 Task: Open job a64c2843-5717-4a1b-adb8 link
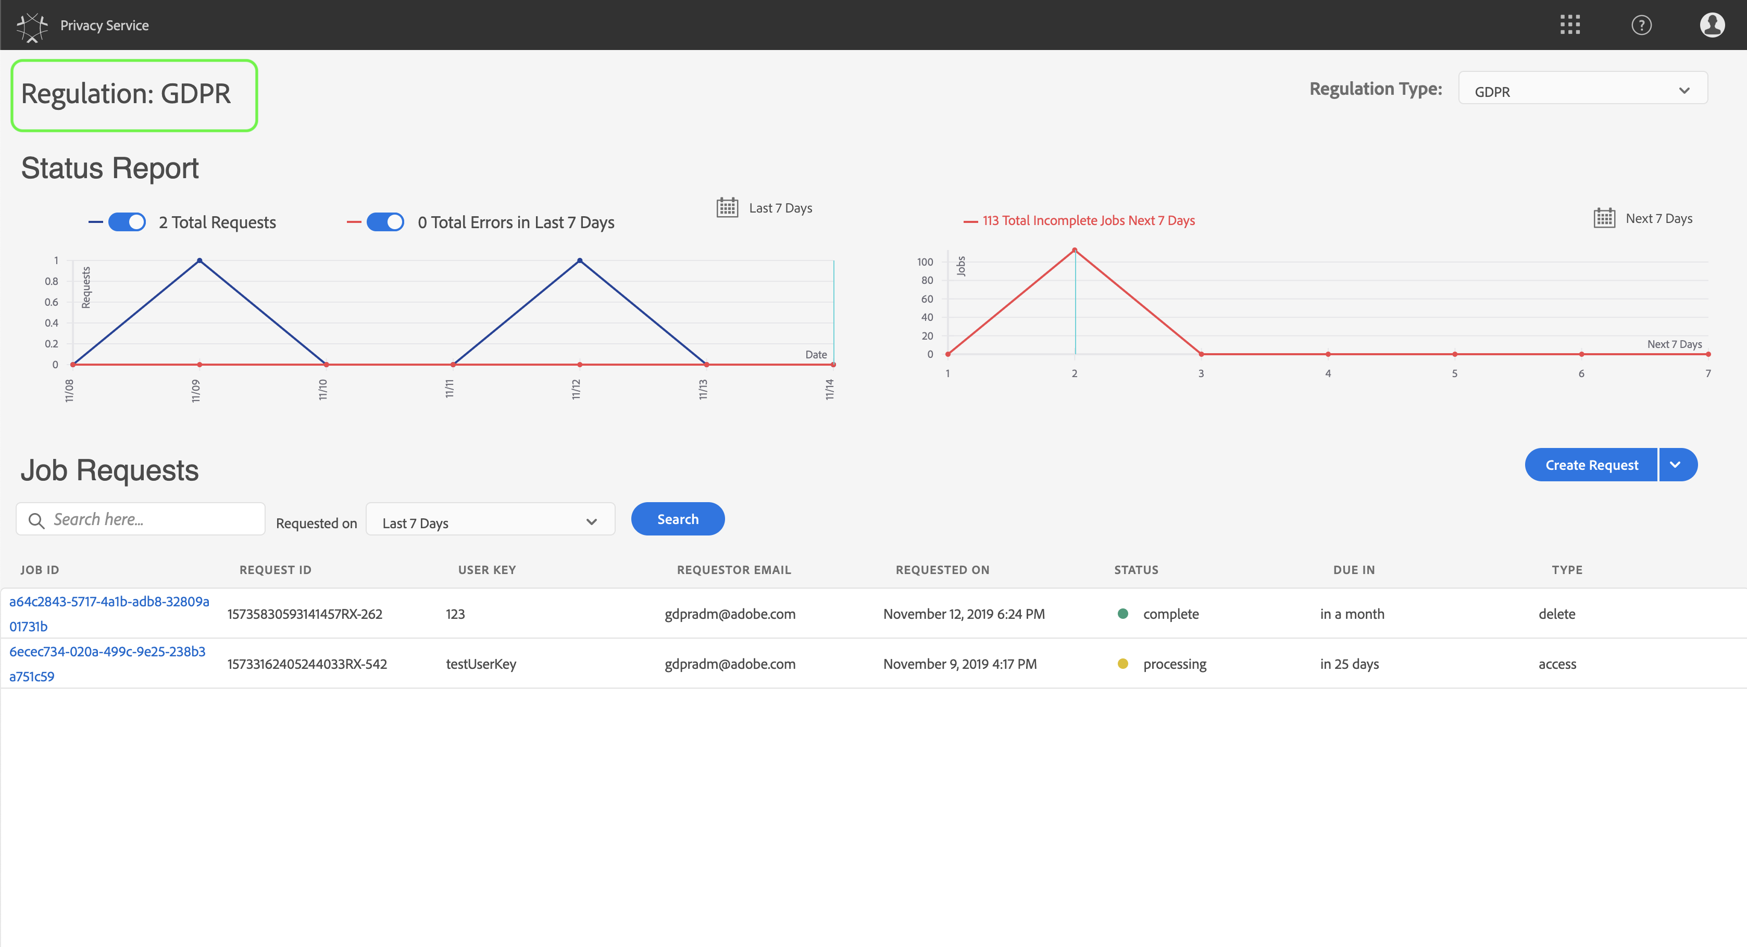(x=108, y=602)
